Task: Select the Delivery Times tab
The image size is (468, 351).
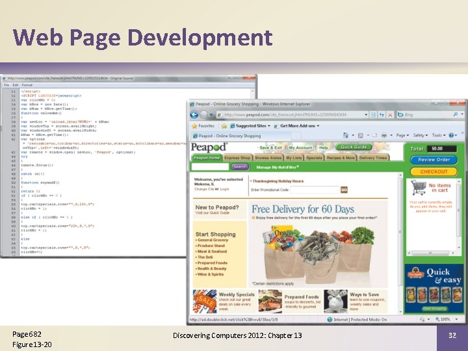Action: (x=373, y=157)
